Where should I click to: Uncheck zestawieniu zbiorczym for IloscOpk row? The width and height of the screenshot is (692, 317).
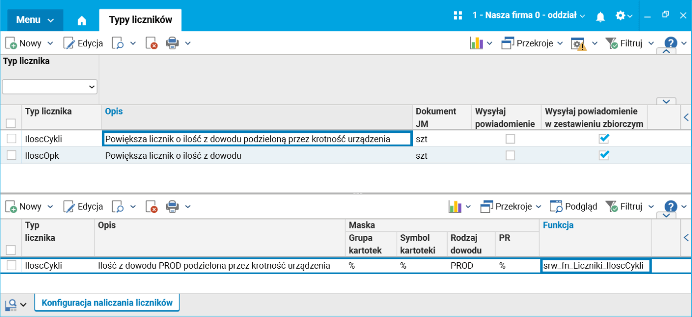604,156
